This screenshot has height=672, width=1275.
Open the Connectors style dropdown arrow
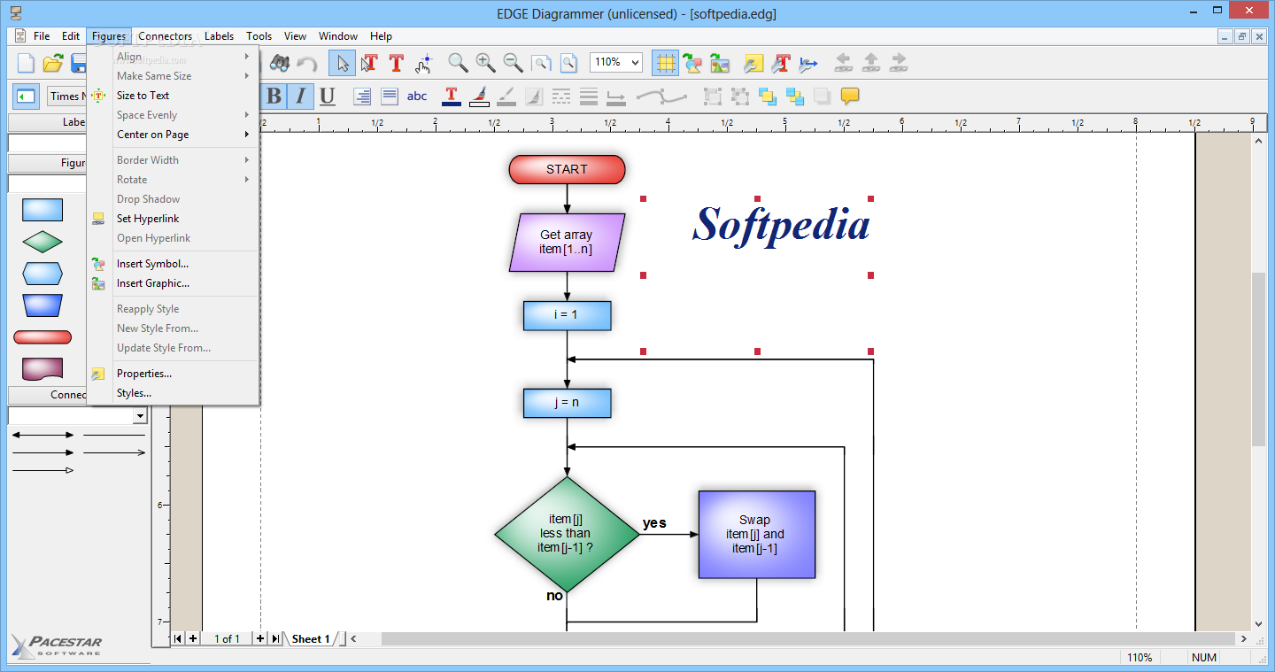(x=140, y=416)
